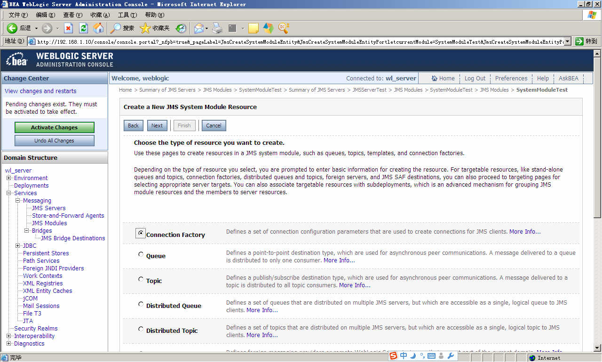Click the Refresh page icon
The height and width of the screenshot is (362, 602).
pos(83,28)
